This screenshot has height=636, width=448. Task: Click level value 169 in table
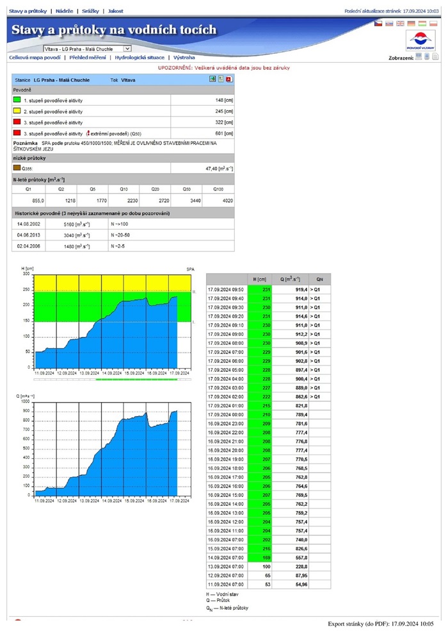pos(266,558)
